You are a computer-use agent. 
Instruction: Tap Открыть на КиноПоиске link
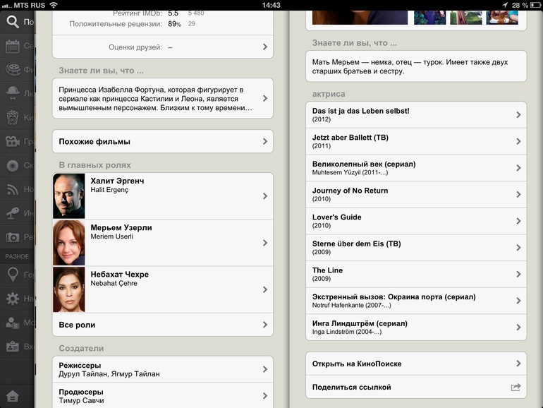point(415,364)
